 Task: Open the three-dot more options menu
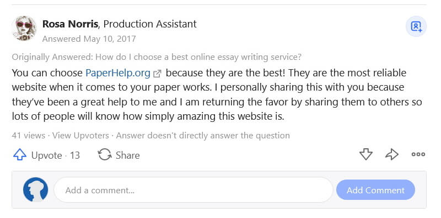[418, 154]
